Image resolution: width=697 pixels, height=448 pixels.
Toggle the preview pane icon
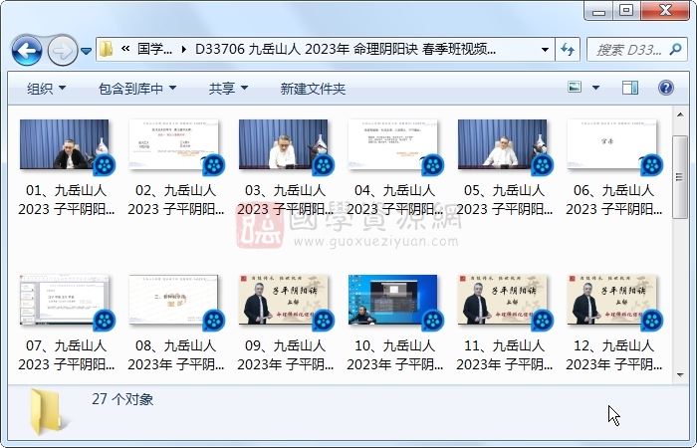point(630,88)
